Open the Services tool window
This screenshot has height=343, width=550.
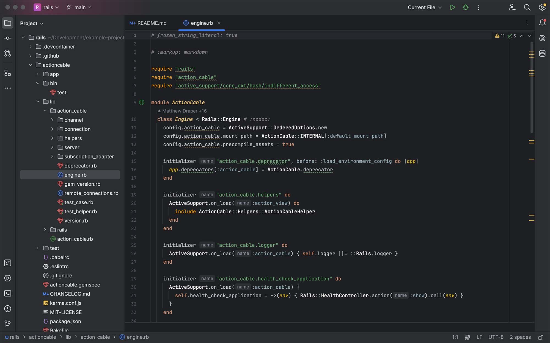pos(7,278)
